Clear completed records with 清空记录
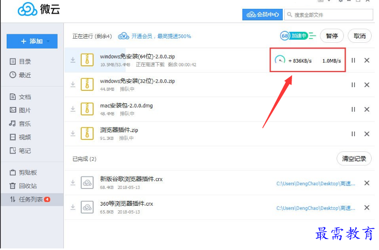This screenshot has width=379, height=250. point(354,159)
